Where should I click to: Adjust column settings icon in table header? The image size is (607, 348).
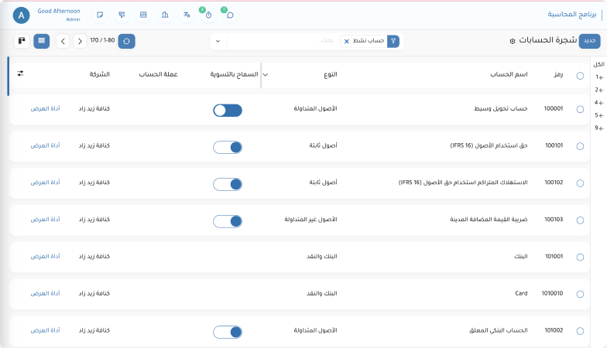tap(21, 74)
